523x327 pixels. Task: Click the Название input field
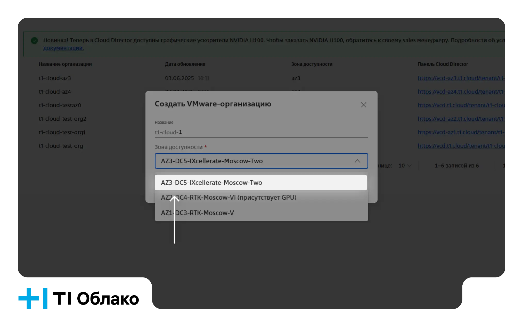(261, 132)
